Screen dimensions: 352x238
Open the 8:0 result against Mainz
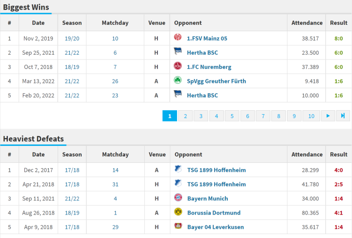click(x=338, y=38)
